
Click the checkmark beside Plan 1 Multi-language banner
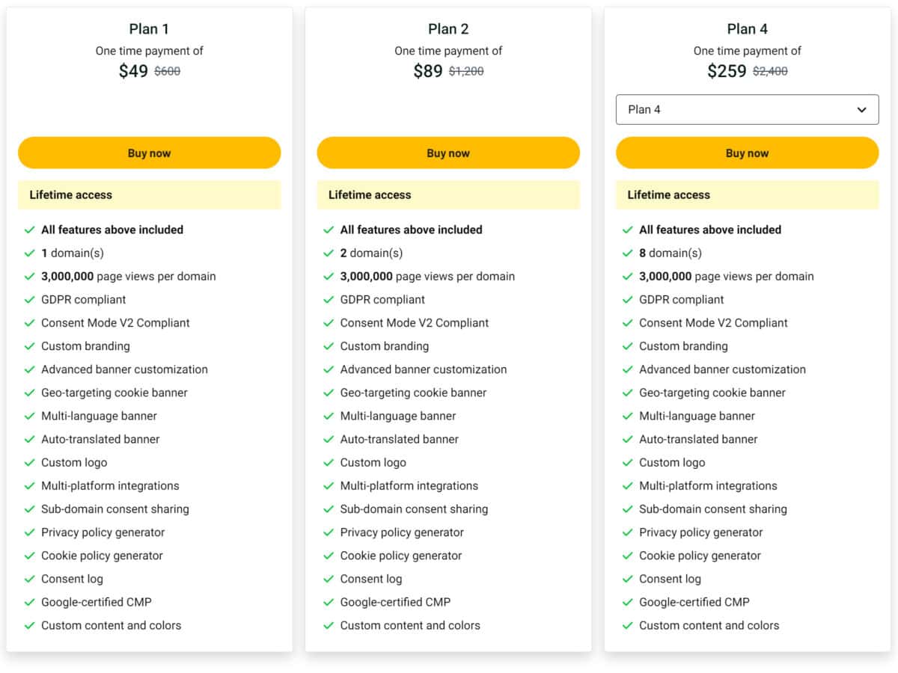(x=30, y=416)
